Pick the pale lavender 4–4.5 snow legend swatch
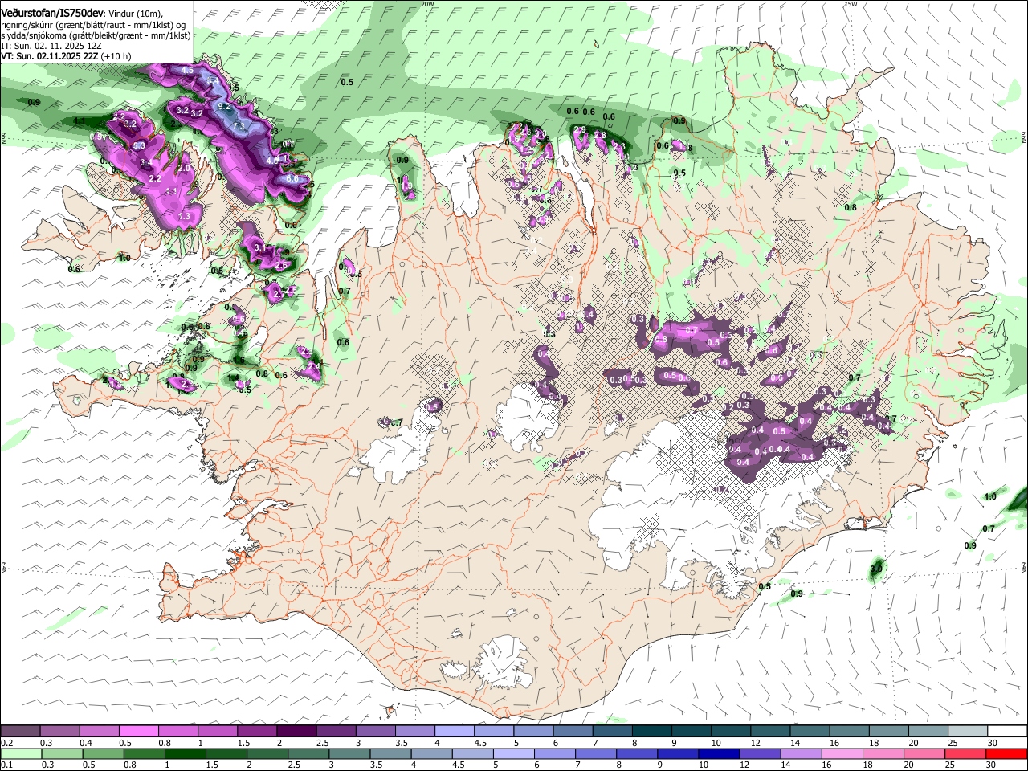The width and height of the screenshot is (1028, 771). (x=455, y=731)
